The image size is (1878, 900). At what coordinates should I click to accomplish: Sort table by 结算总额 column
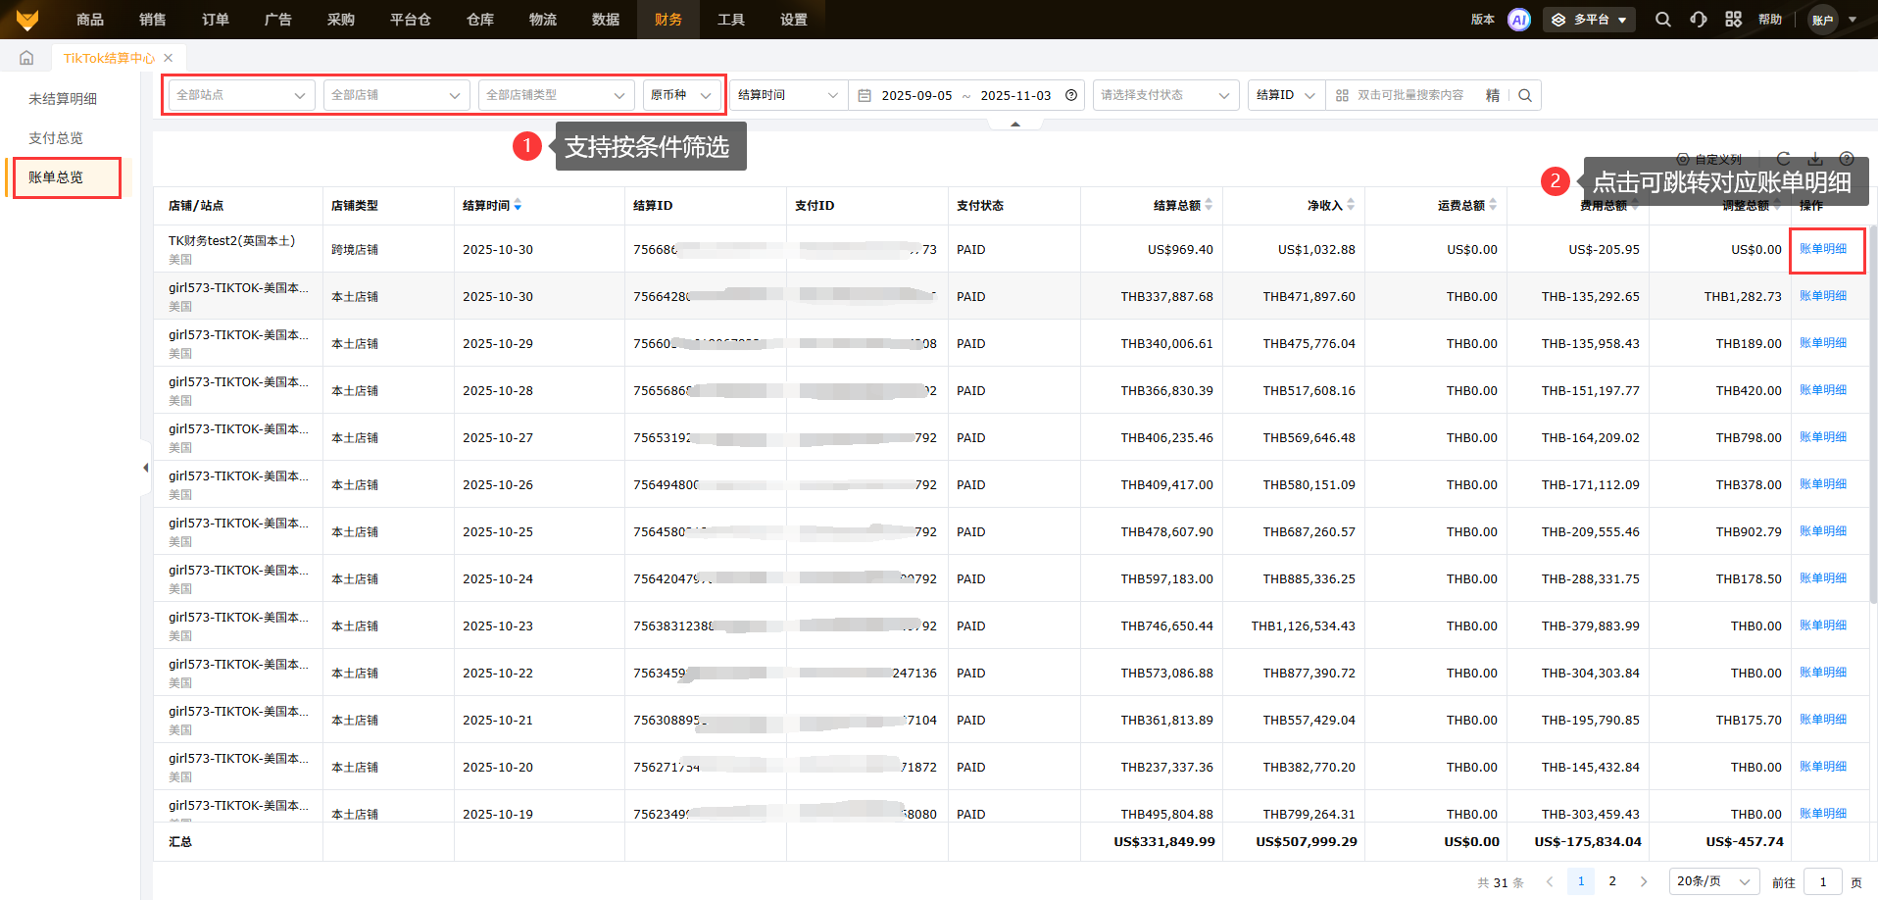click(x=1208, y=205)
